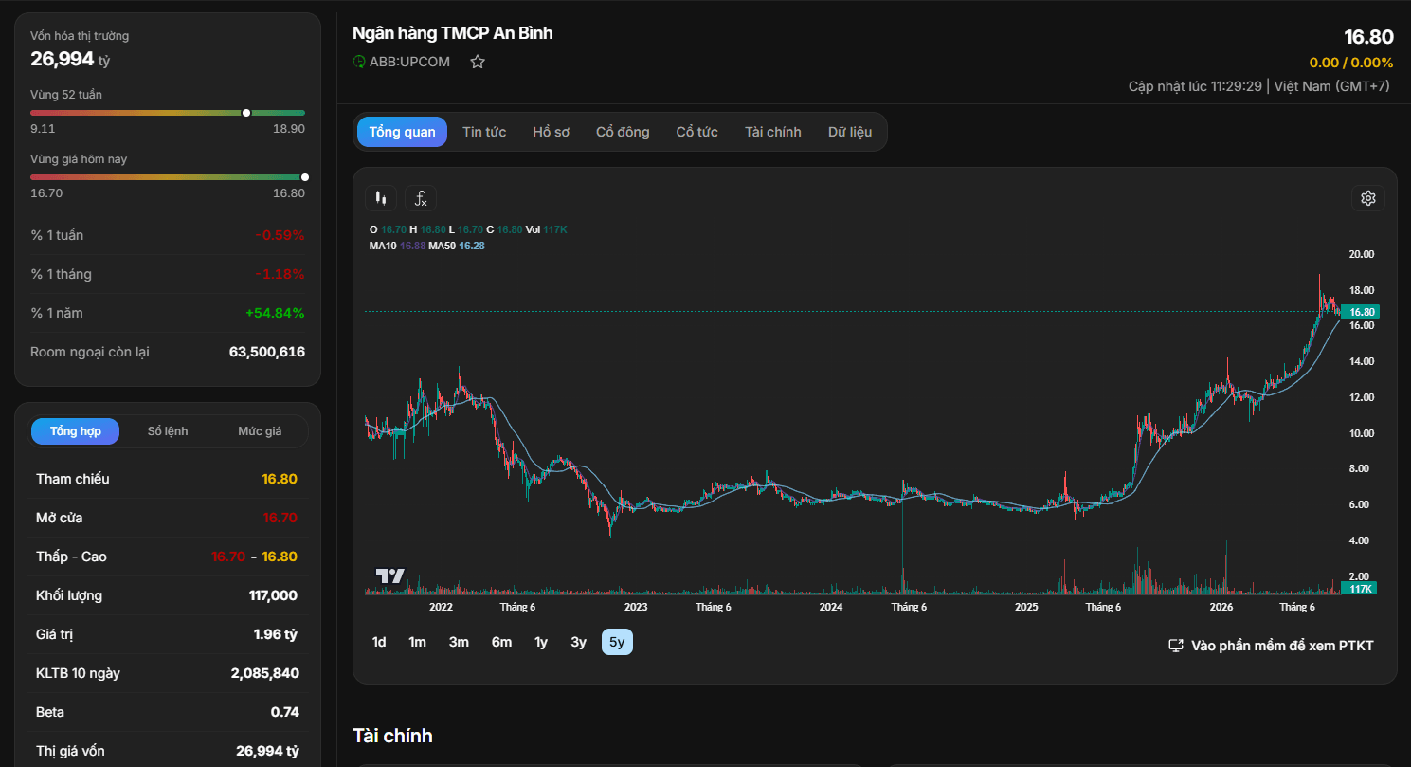The image size is (1411, 767).
Task: Click the 26,994 tỷ market cap value
Action: tap(70, 59)
